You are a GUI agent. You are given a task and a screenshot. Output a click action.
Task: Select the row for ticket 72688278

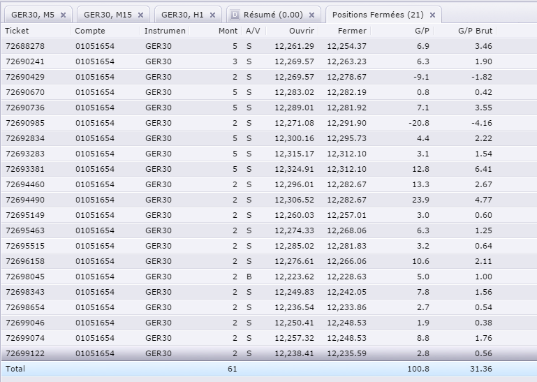pos(268,46)
